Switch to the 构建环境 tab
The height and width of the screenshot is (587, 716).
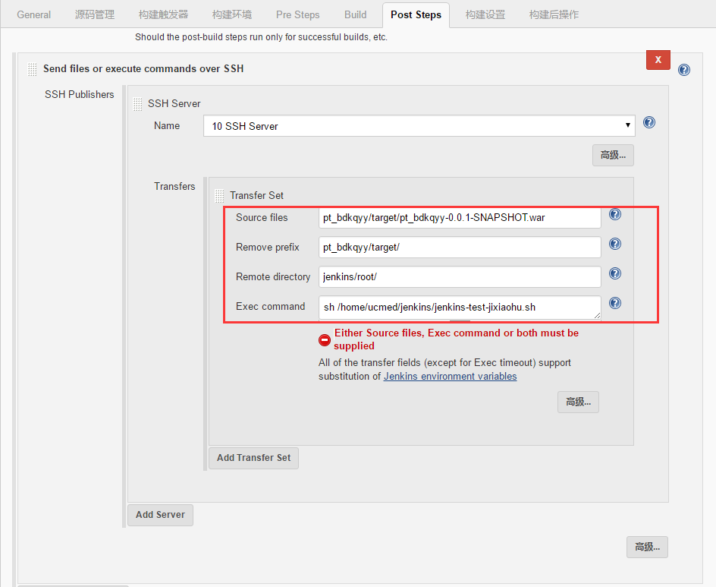[x=232, y=14]
